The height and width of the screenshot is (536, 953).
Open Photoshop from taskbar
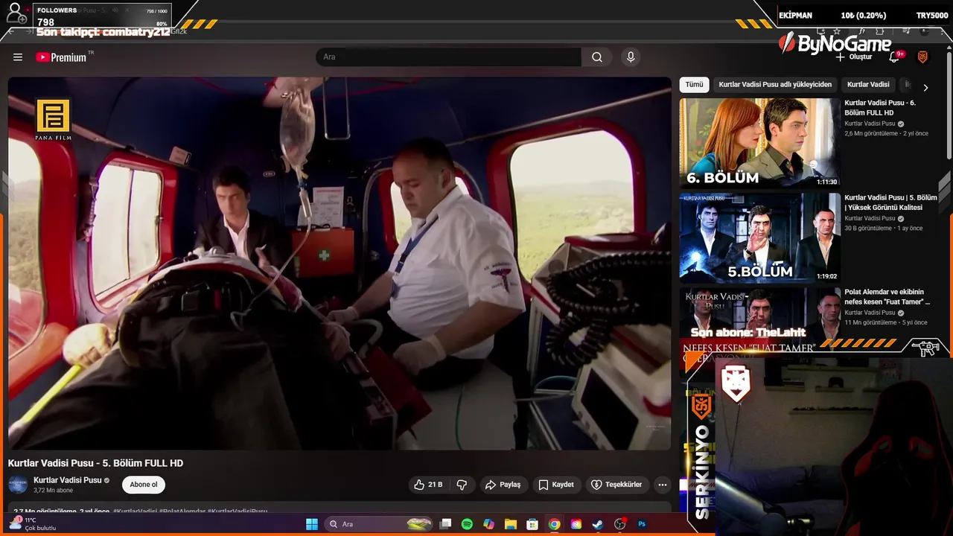coord(641,524)
